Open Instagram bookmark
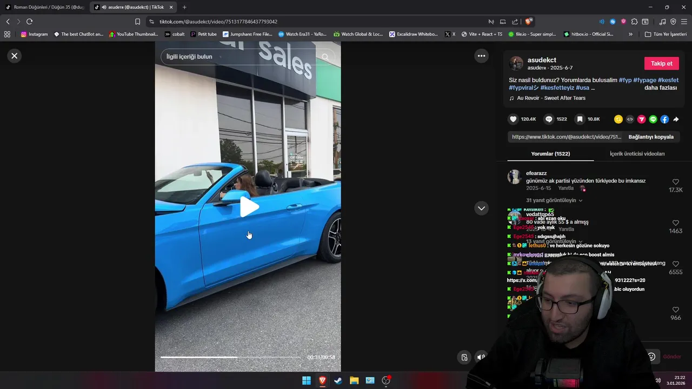 (x=34, y=34)
